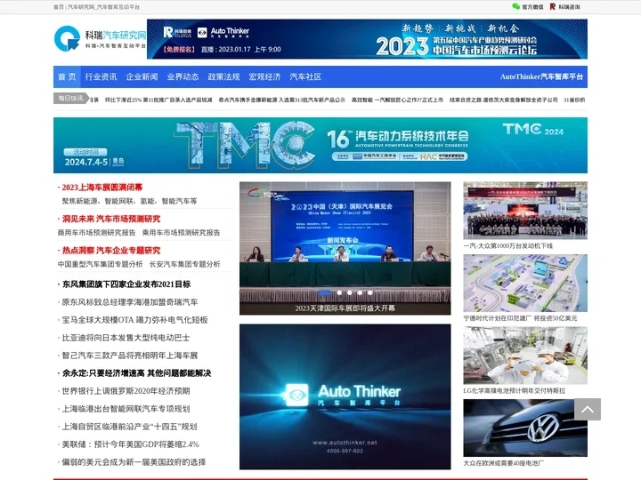Open 东风集团旗下四家企业发布2021目标 article
This screenshot has height=480, width=641.
(126, 284)
